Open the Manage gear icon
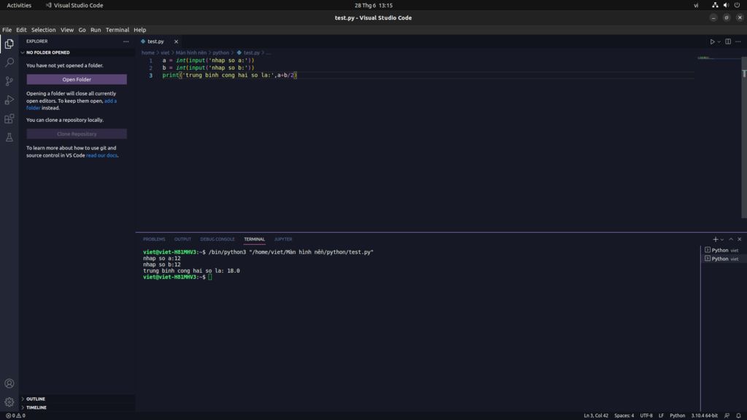Screen dimensions: 747x420 9,402
